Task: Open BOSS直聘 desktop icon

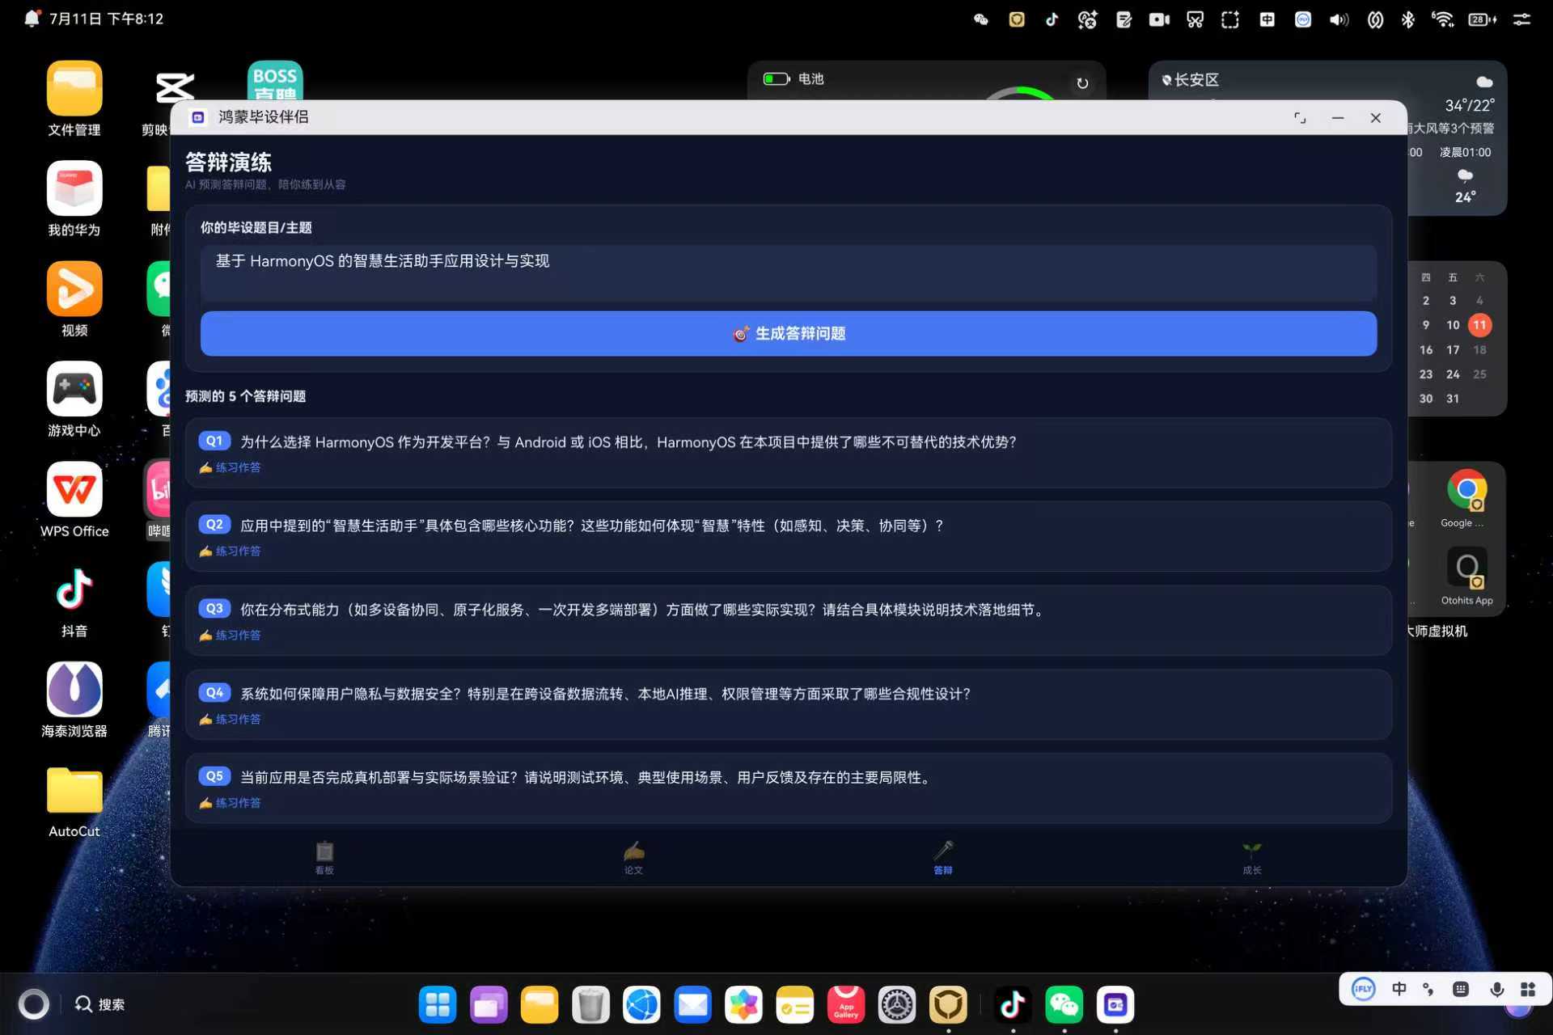Action: click(x=275, y=81)
